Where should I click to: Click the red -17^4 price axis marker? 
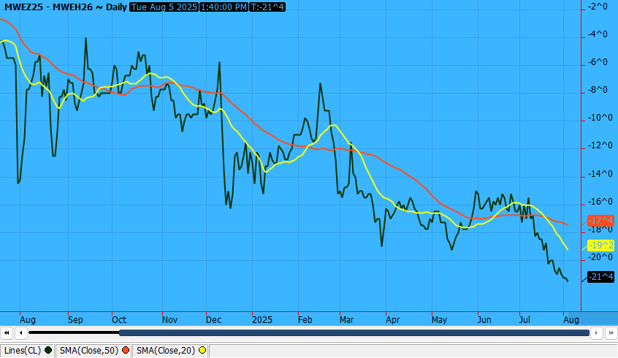(600, 220)
